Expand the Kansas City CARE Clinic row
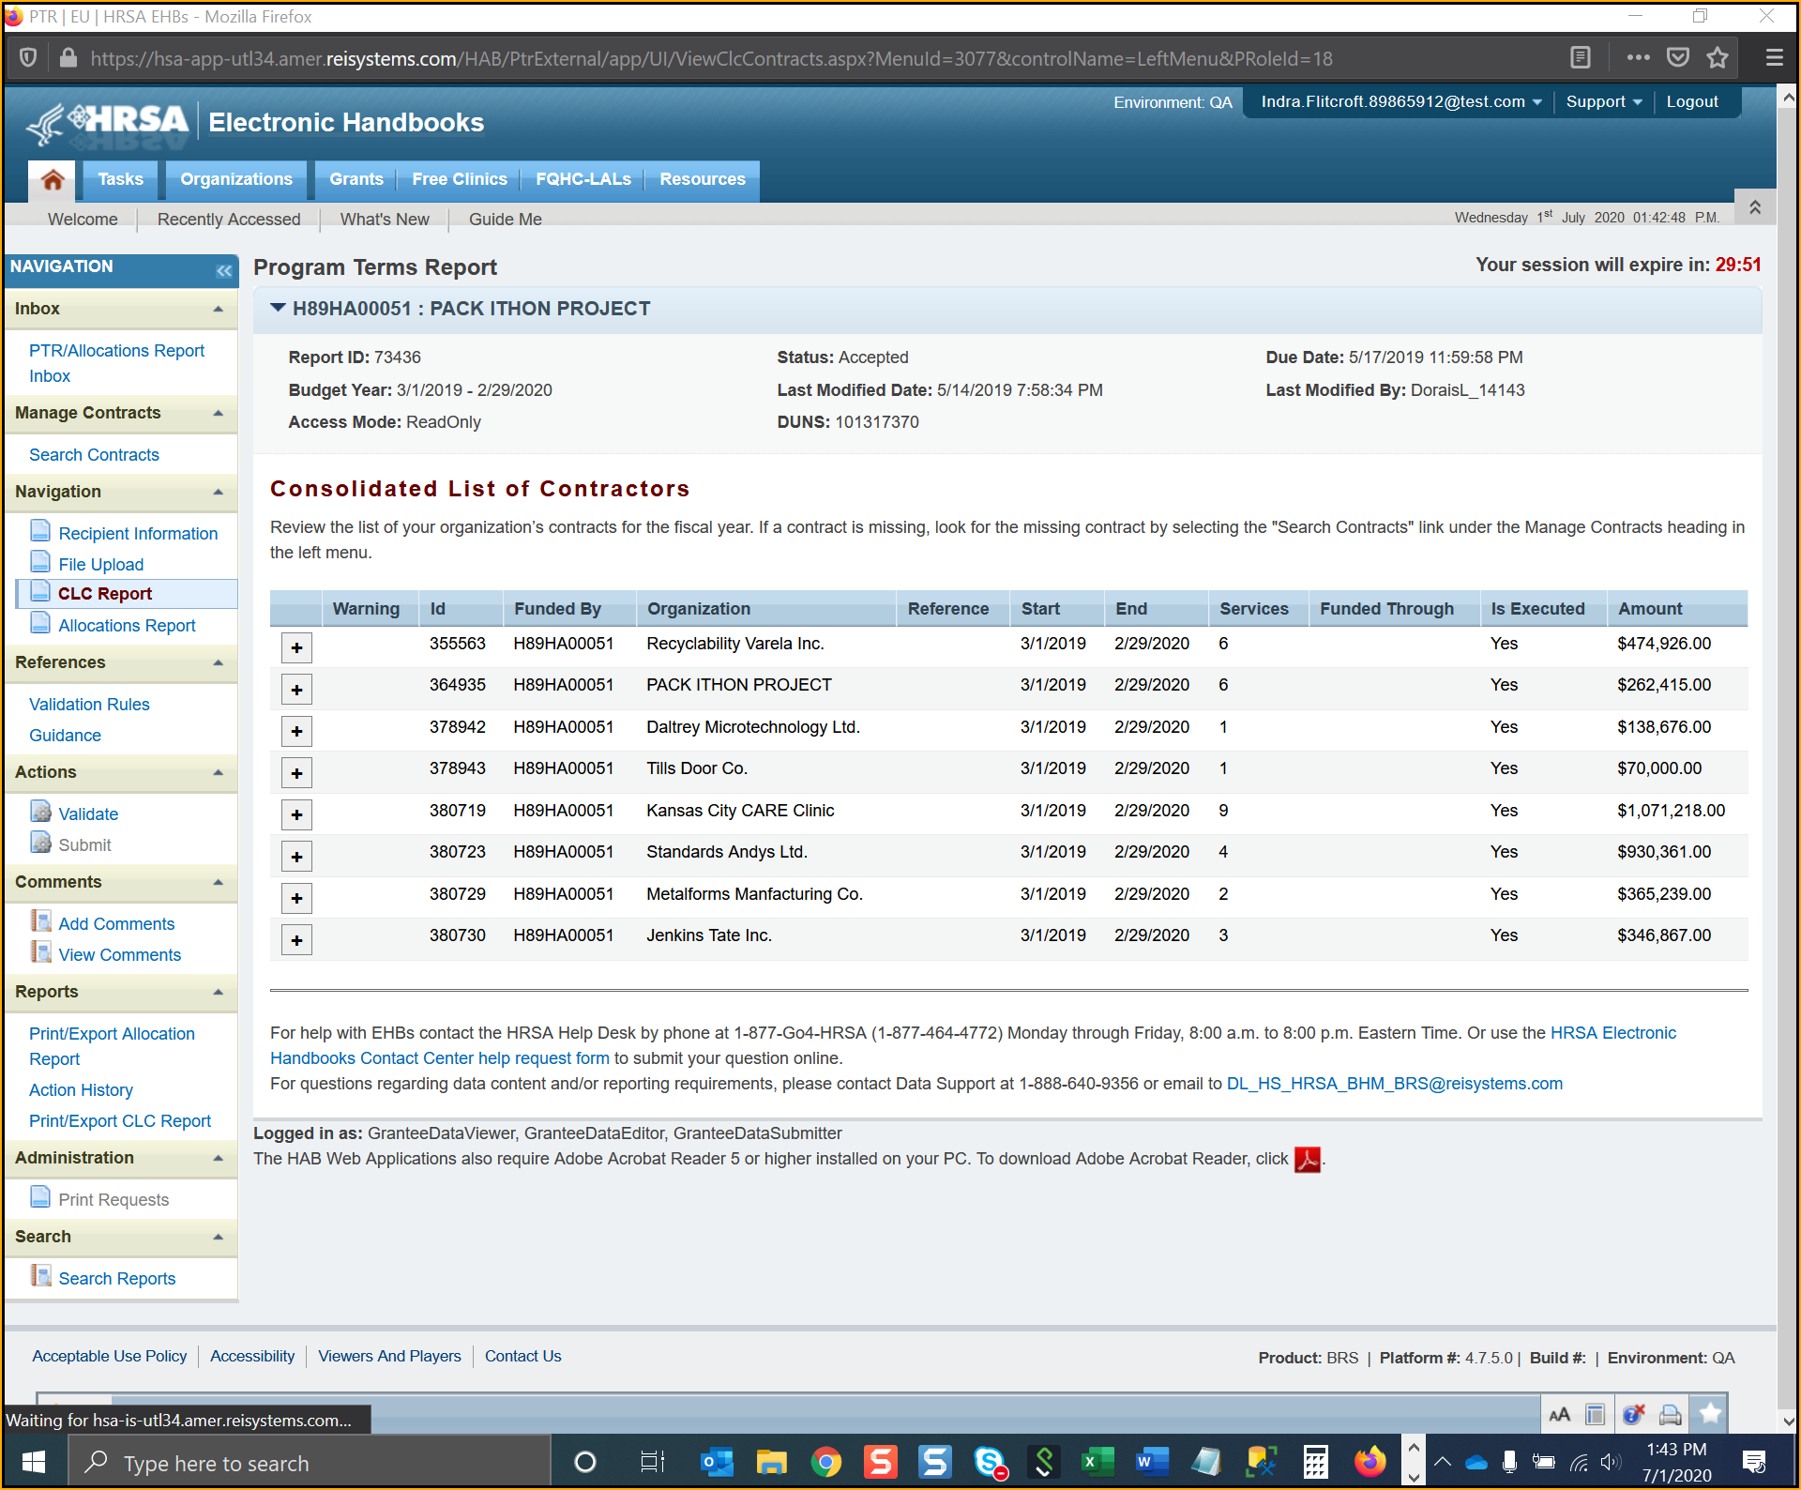Viewport: 1801px width, 1490px height. coord(296,814)
